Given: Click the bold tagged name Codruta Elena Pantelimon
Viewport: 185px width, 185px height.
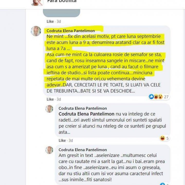Looking at the screenshot, I should (87, 114).
